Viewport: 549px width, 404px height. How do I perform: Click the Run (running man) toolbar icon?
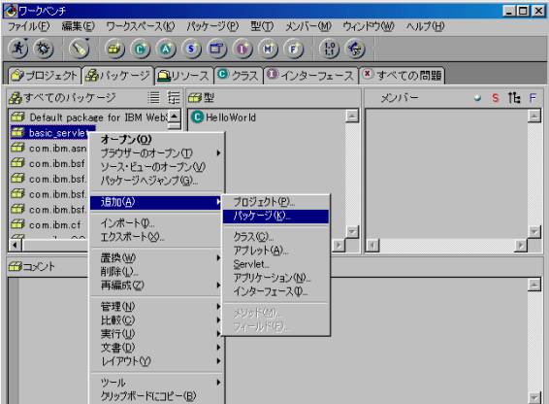[18, 49]
